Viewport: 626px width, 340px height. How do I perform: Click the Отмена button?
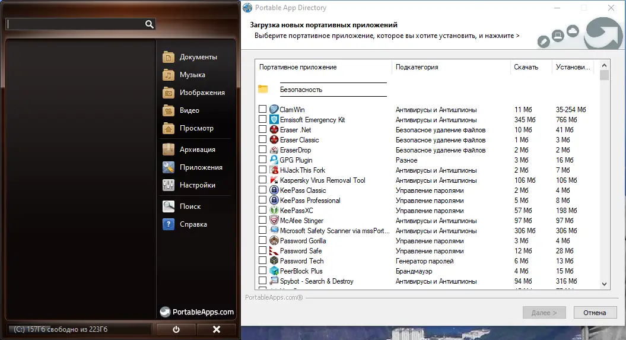tap(595, 313)
